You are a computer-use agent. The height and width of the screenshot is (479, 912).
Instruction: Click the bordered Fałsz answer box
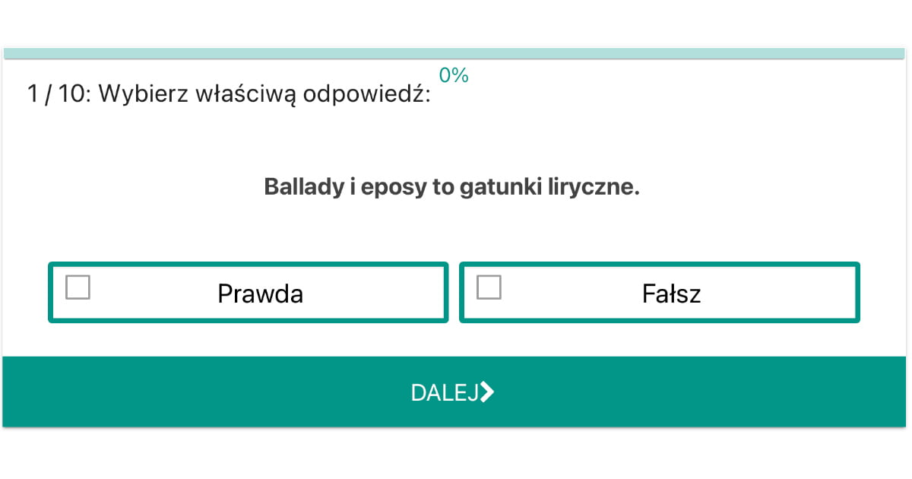point(658,292)
